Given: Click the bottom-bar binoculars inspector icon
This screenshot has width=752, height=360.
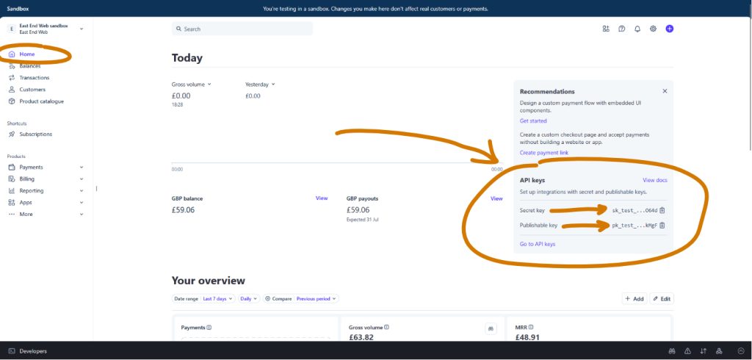Looking at the screenshot, I should (x=672, y=351).
